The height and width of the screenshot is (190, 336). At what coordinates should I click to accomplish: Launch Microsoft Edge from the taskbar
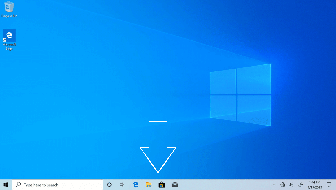pos(136,185)
